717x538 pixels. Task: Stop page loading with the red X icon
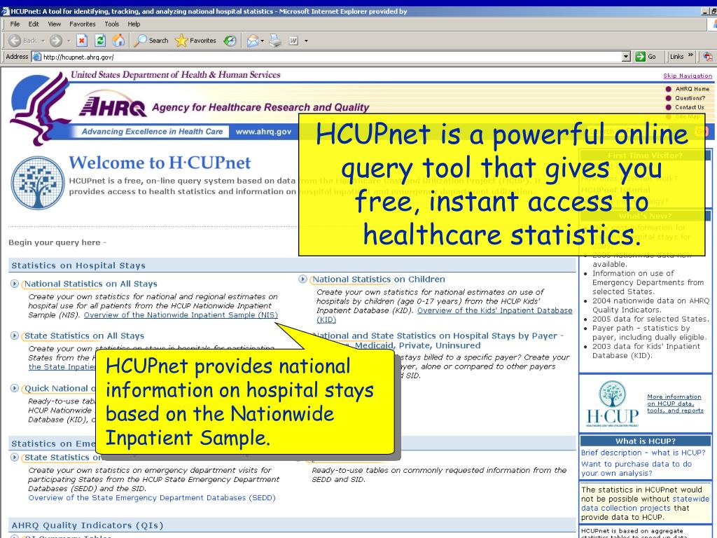pyautogui.click(x=82, y=41)
